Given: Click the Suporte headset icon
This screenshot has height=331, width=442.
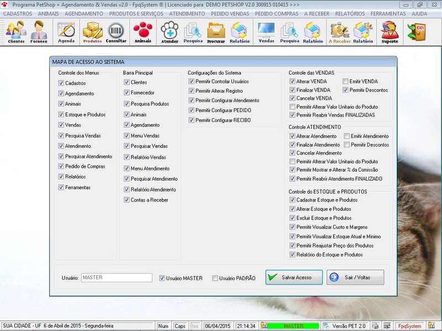Looking at the screenshot, I should (390, 32).
